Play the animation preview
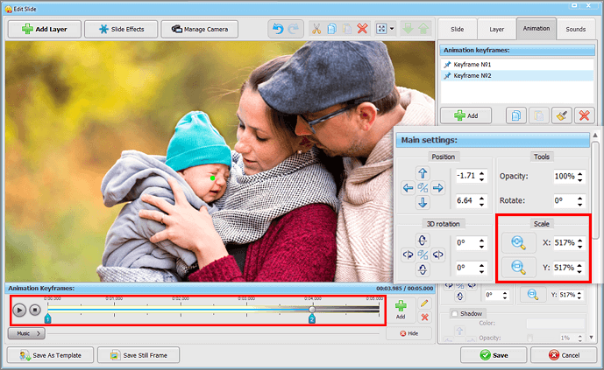The width and height of the screenshot is (604, 370). [19, 310]
